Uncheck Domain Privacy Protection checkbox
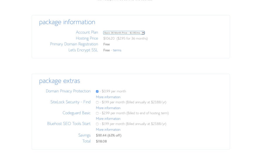263x160 pixels. tap(97, 92)
